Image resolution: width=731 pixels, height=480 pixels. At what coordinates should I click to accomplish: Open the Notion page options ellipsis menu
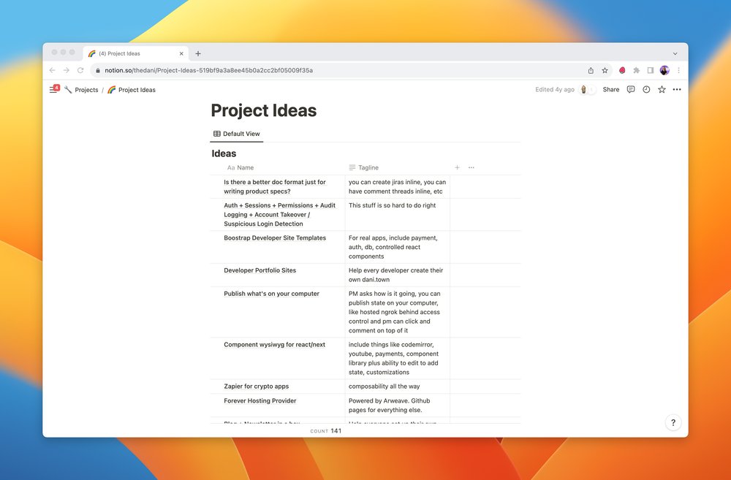coord(677,89)
